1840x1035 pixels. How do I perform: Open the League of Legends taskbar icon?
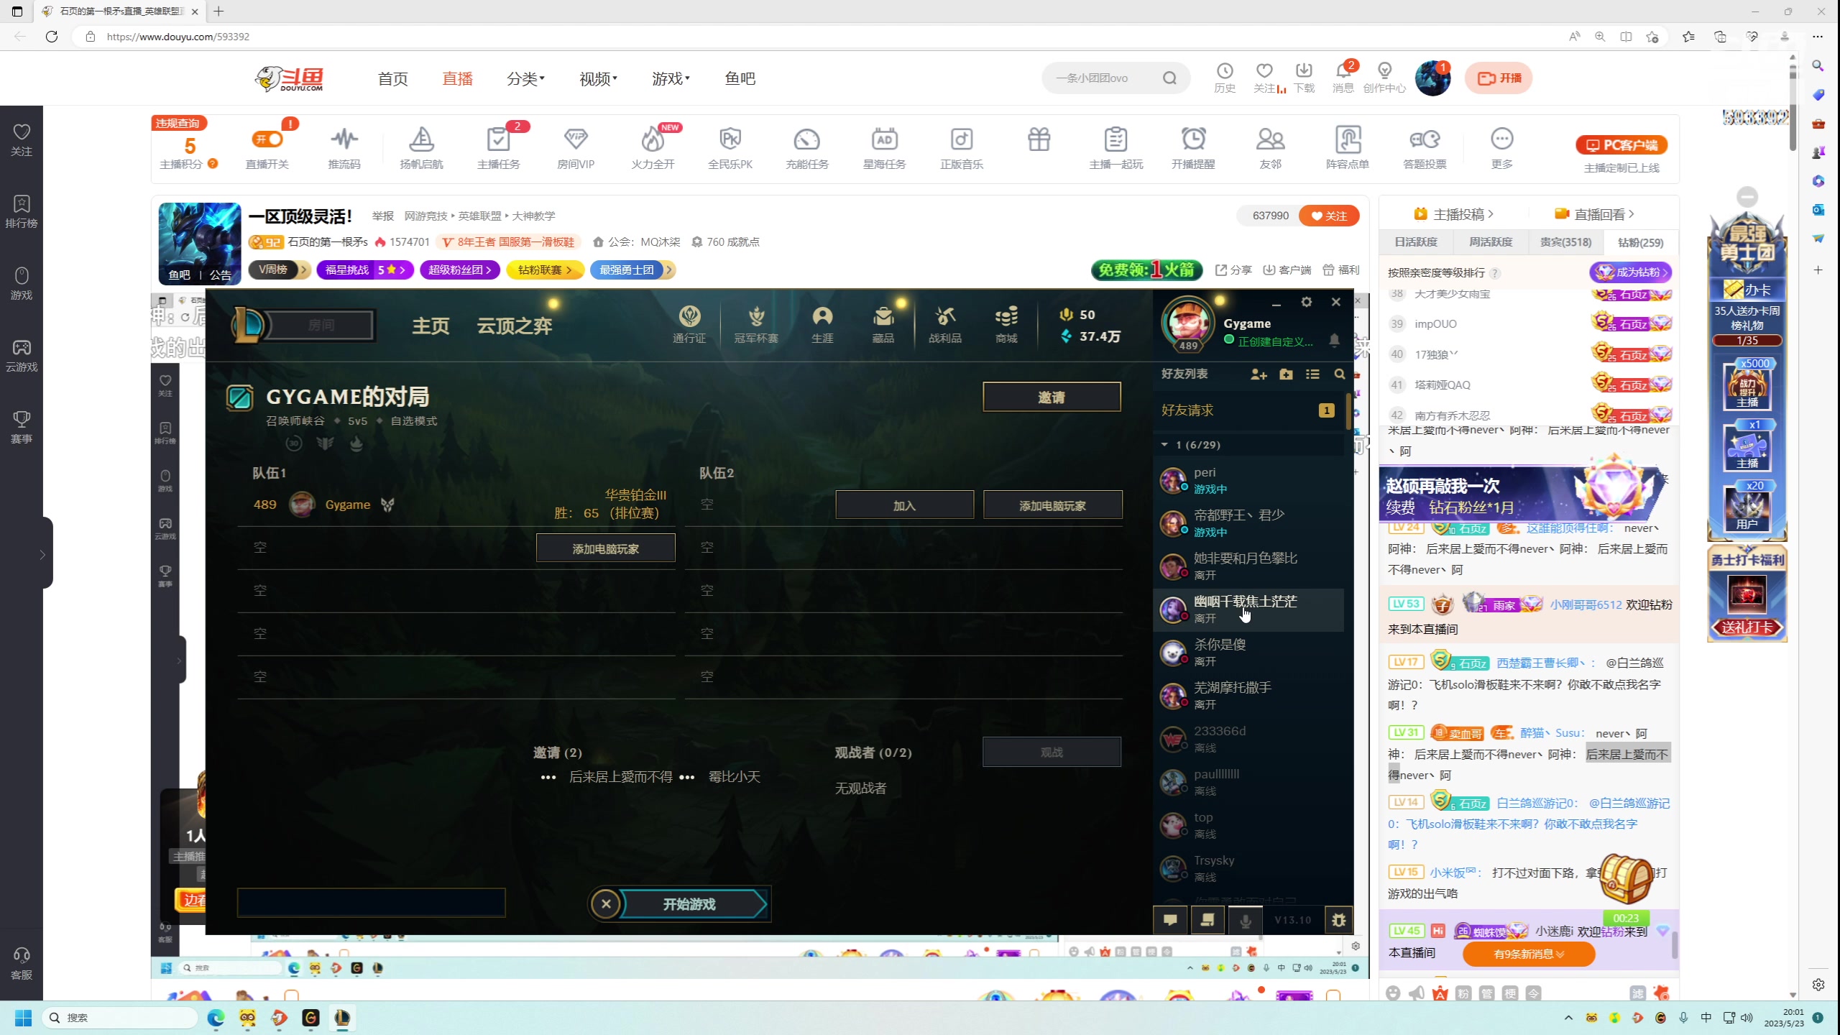point(342,1018)
